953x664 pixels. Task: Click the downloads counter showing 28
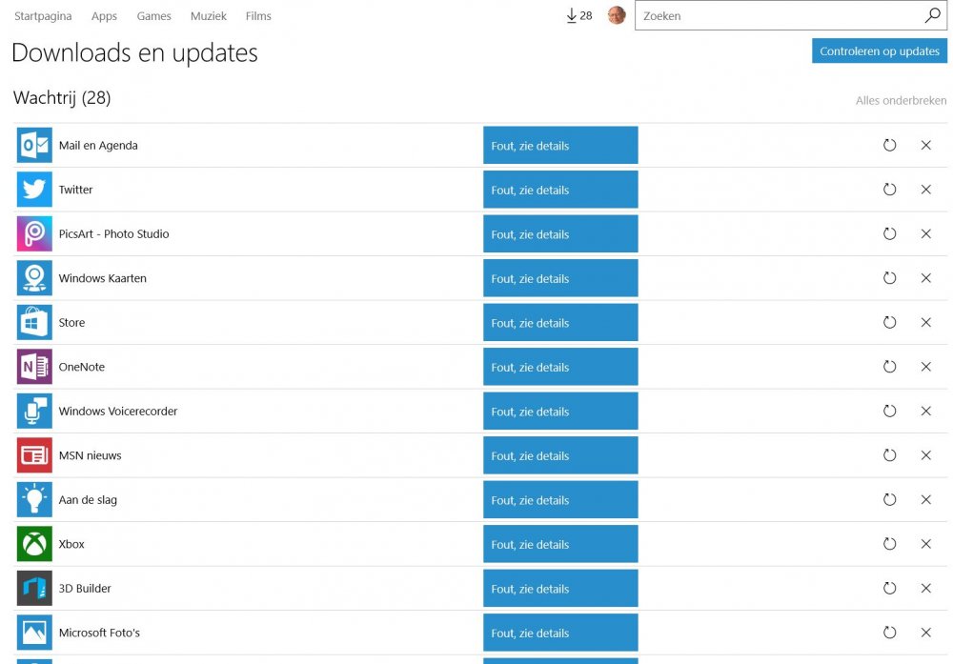[x=578, y=16]
